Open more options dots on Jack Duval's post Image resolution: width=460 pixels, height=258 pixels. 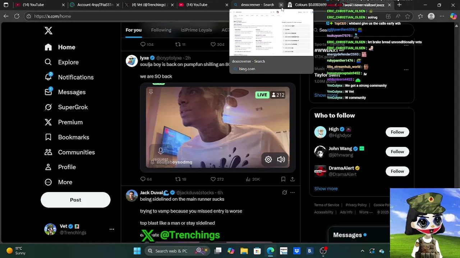293,192
